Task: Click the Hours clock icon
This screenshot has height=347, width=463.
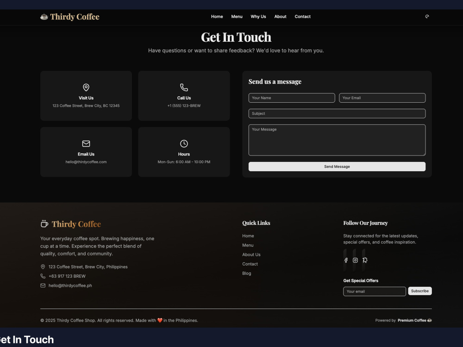Action: 184,144
